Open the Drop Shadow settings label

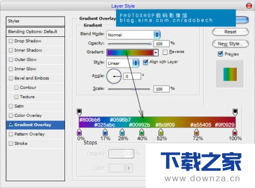click(28, 41)
